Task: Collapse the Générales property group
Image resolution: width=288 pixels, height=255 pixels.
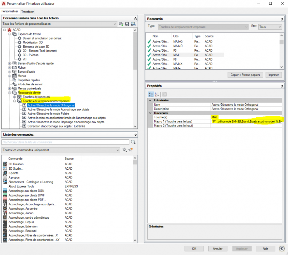Action: 150,100
